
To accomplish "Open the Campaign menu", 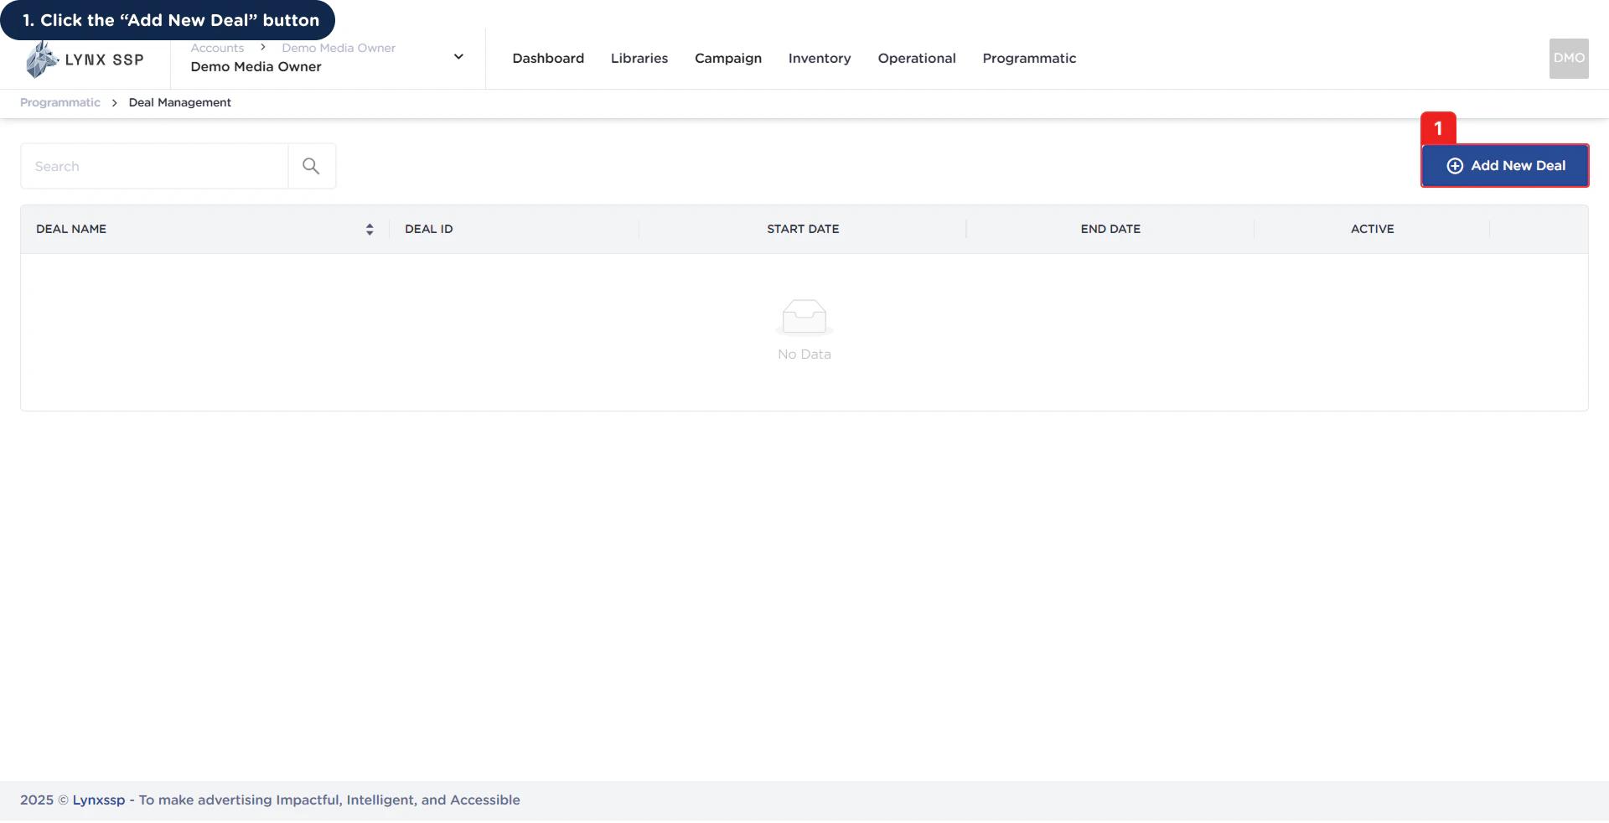I will [727, 58].
